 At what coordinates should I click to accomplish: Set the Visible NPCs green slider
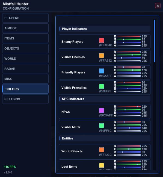tap(129, 125)
